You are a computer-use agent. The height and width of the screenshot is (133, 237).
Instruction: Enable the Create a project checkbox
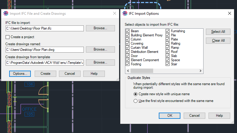7,37
